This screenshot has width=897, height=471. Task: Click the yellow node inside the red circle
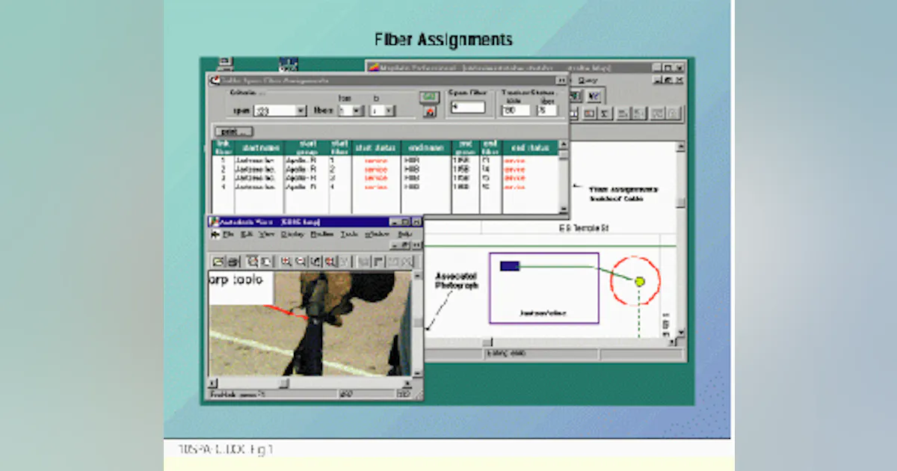tap(640, 281)
